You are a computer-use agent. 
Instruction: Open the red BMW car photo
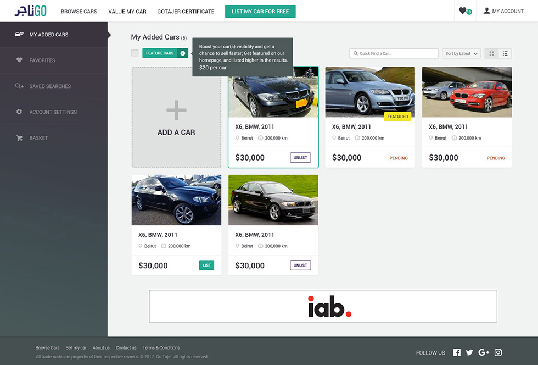(467, 92)
